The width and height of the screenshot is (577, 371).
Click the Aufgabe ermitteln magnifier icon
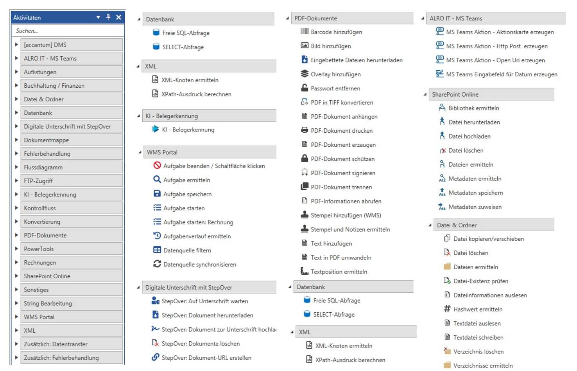point(157,180)
